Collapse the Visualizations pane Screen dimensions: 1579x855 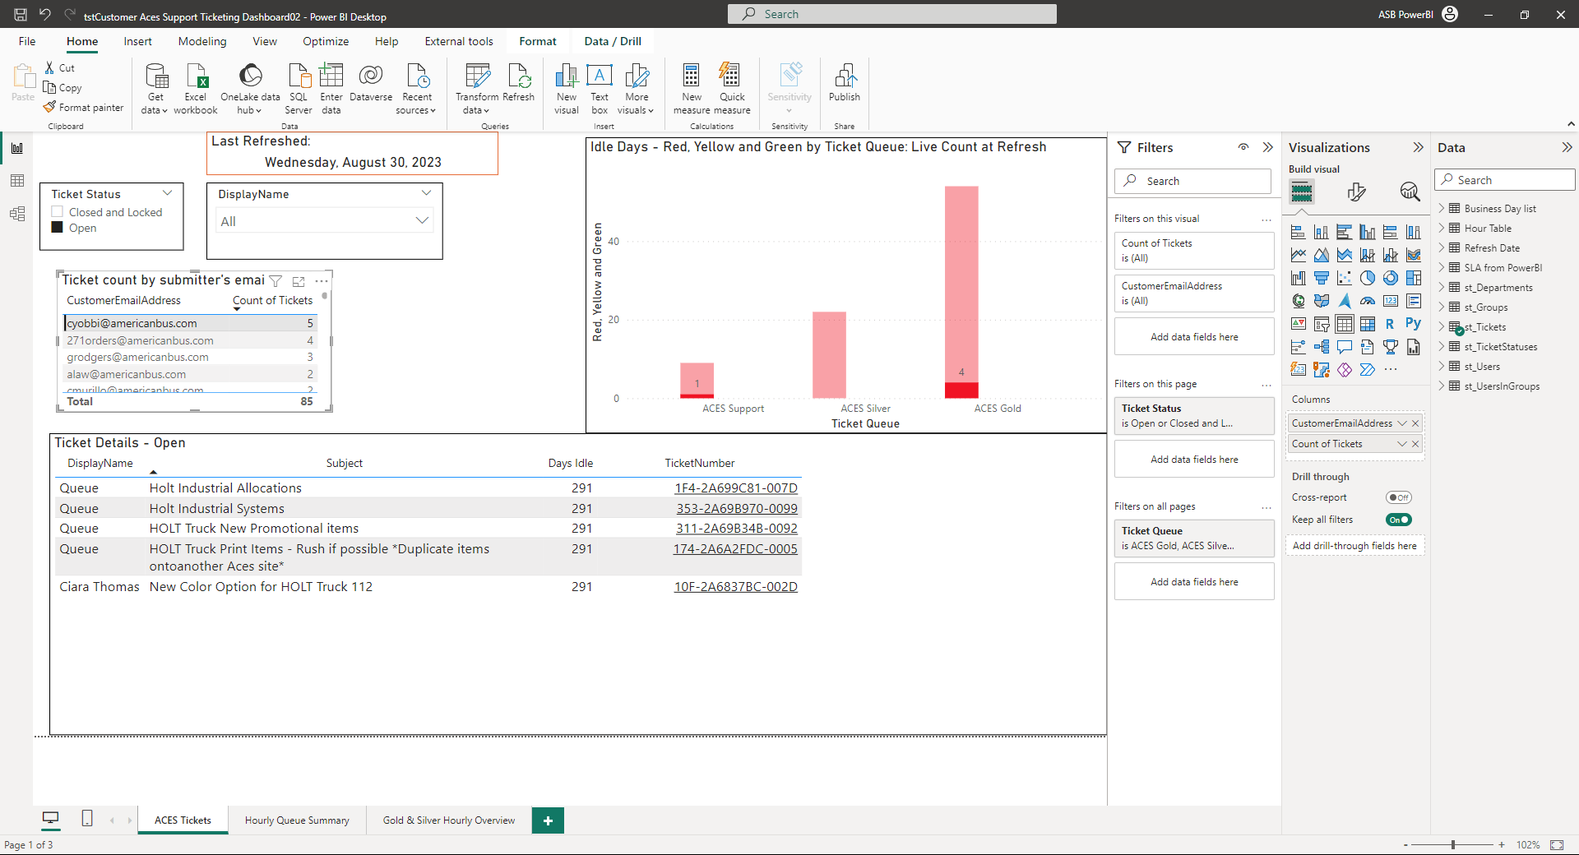(1418, 147)
